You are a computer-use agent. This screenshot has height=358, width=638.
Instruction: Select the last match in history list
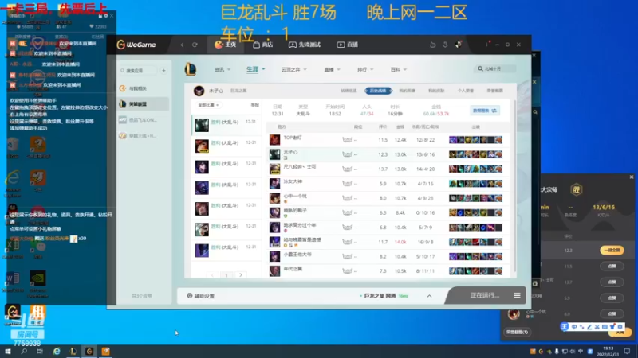click(226, 250)
